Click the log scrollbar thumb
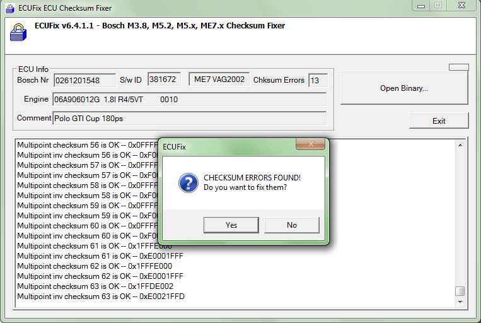The height and width of the screenshot is (323, 481). [x=460, y=291]
